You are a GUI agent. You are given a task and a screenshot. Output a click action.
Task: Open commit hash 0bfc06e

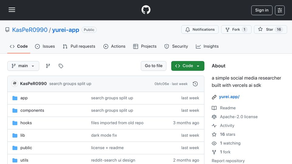(x=162, y=84)
